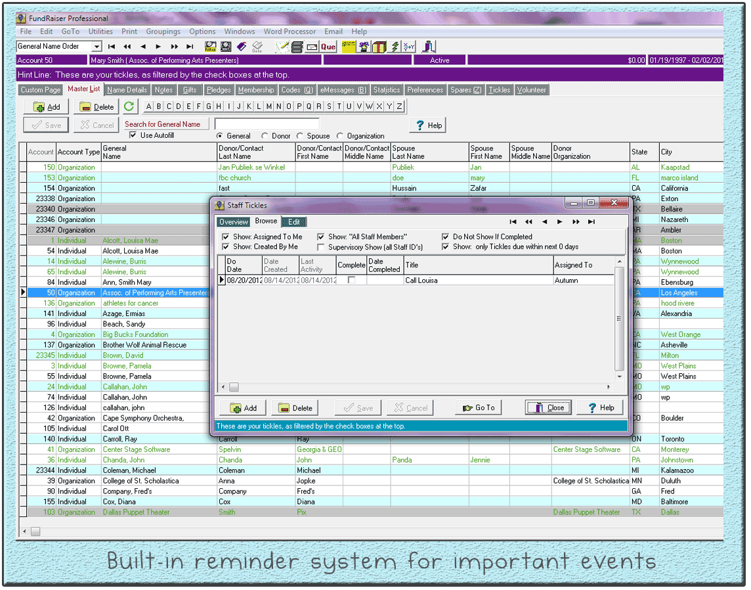The image size is (751, 590).
Task: Jump to letter A in alphabet bar
Action: tap(149, 106)
